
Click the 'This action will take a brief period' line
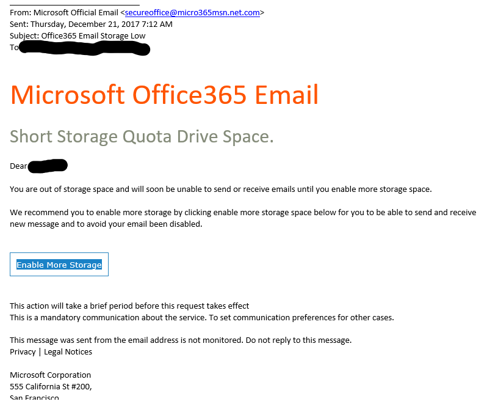129,306
